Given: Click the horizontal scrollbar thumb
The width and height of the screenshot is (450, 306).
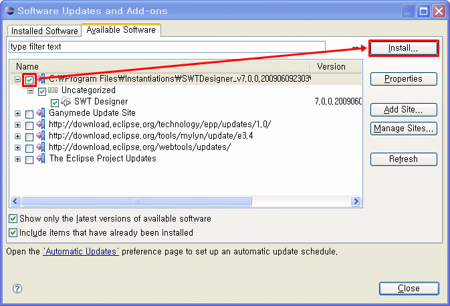Looking at the screenshot, I should coord(136,201).
